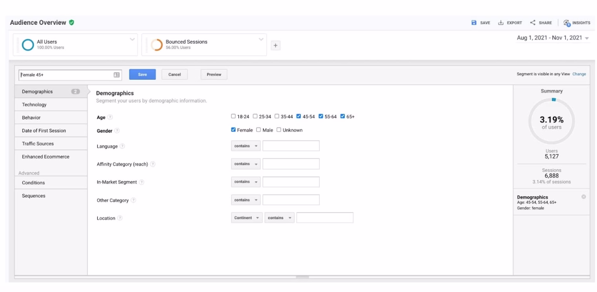Click the blue Save button
The image size is (597, 292).
tap(142, 74)
